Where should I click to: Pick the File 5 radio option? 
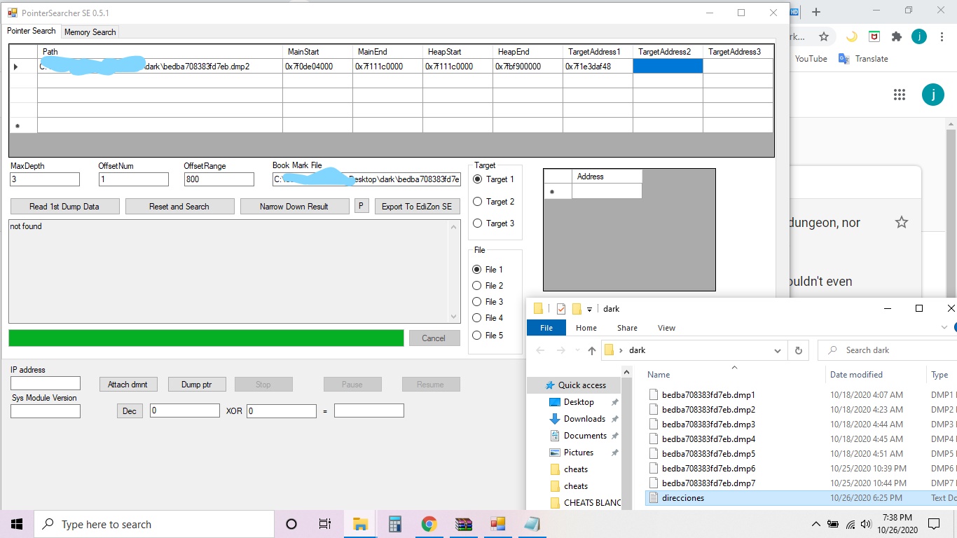click(x=488, y=336)
